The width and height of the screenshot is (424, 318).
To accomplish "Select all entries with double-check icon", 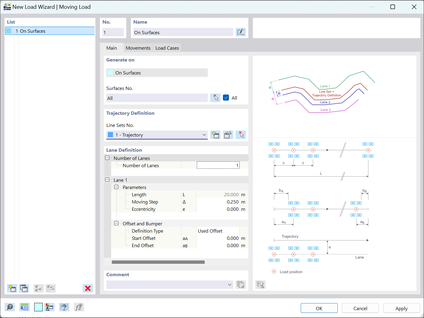I will click(38, 288).
